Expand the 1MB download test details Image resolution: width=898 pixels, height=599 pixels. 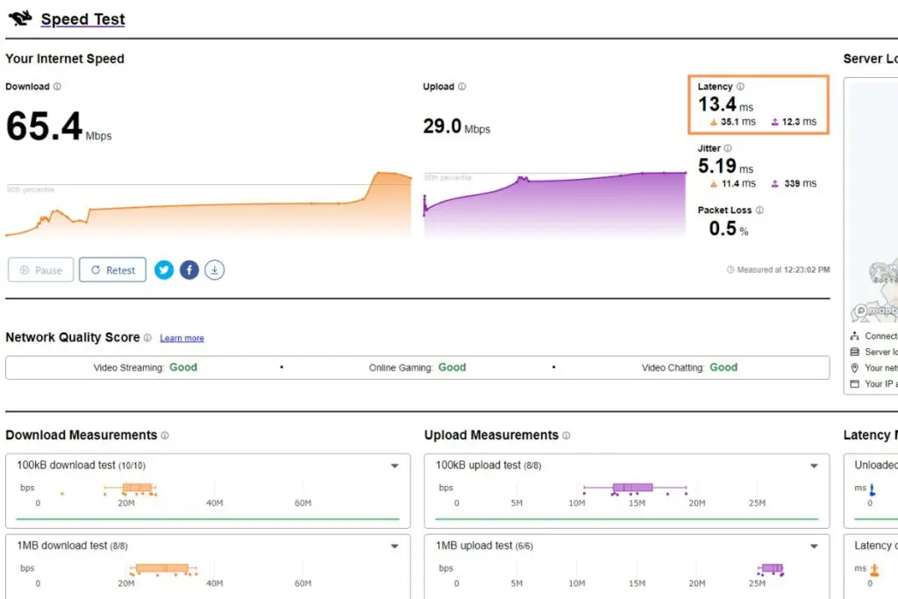[394, 546]
